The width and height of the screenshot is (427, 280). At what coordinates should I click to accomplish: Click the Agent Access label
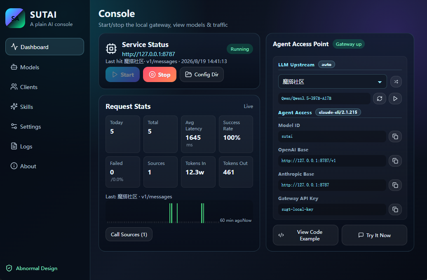(295, 113)
